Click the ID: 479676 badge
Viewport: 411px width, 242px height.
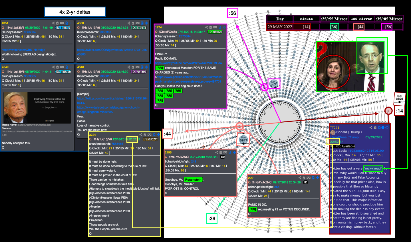(139, 27)
